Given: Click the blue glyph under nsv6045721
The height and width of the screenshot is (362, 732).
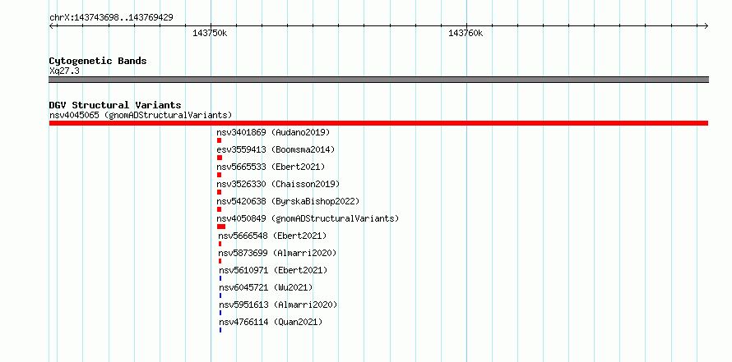Looking at the screenshot, I should click(x=220, y=296).
